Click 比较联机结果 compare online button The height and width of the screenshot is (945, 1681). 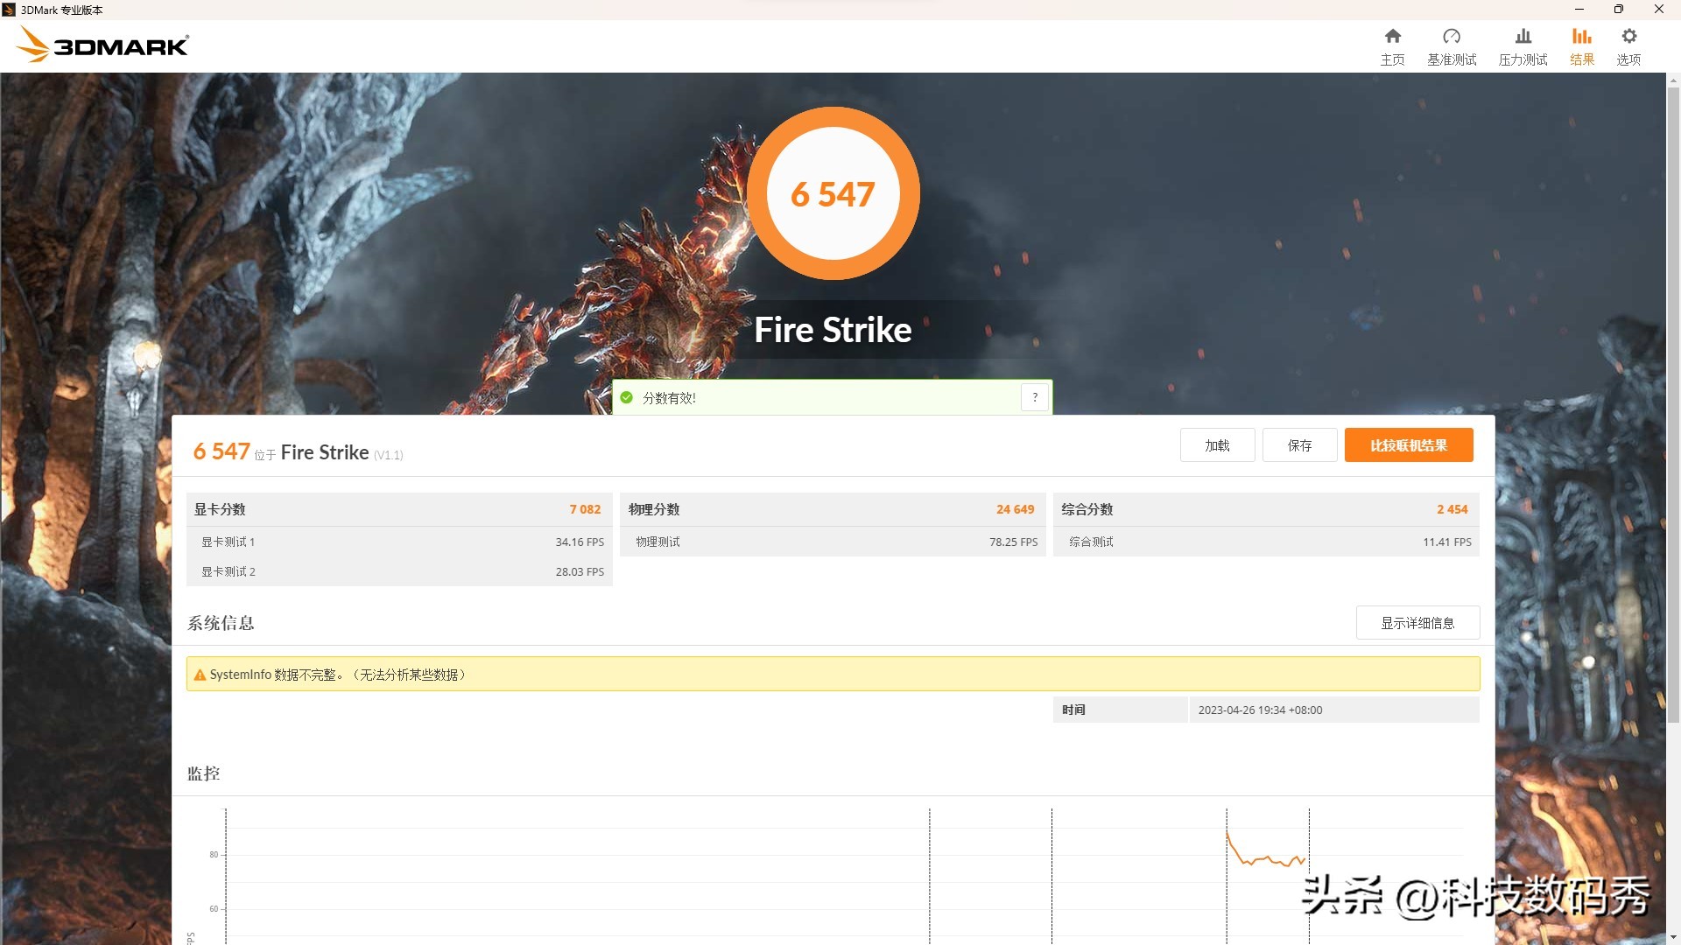click(1408, 445)
